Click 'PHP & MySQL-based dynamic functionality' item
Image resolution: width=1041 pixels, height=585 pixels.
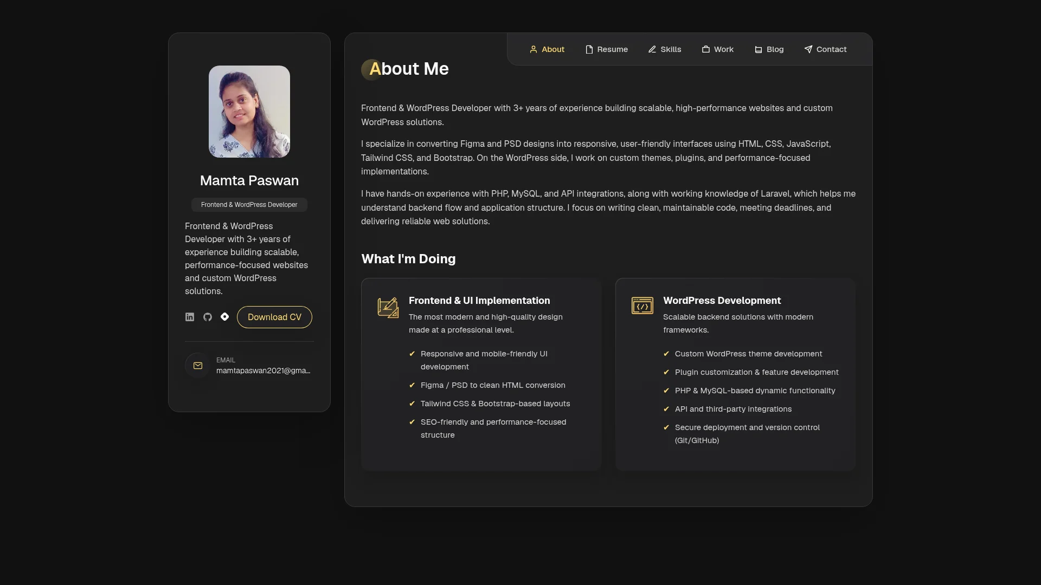point(755,391)
